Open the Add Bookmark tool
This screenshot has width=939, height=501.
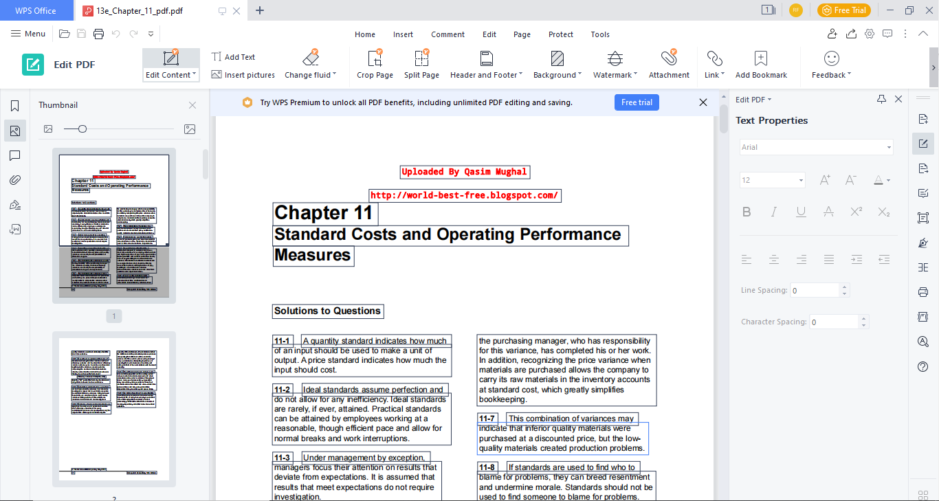coord(760,65)
